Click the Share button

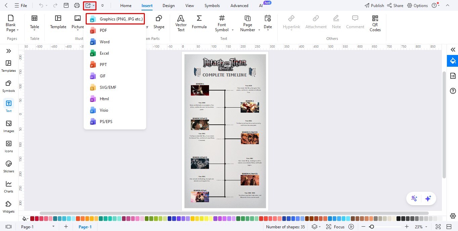(x=395, y=5)
